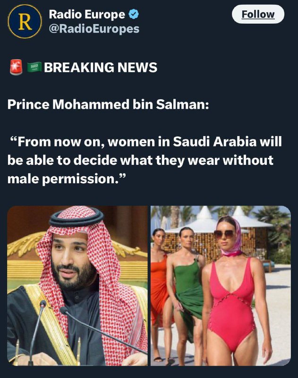Image resolution: width=298 pixels, height=378 pixels.
Task: Open the Radio Europe profile avatar
Action: [25, 21]
